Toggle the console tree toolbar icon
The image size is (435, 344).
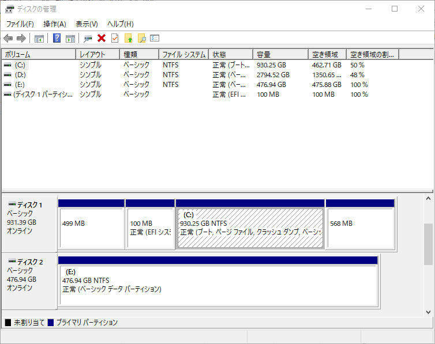pyautogui.click(x=39, y=39)
